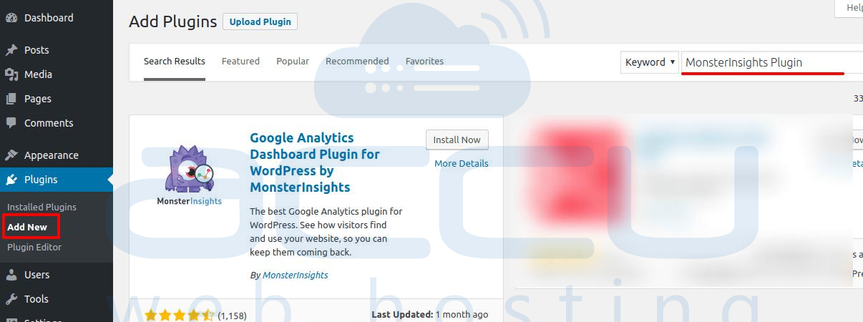Screen dimensions: 863x322
Task: Click the Dashboard gauge icon
Action: 11,18
